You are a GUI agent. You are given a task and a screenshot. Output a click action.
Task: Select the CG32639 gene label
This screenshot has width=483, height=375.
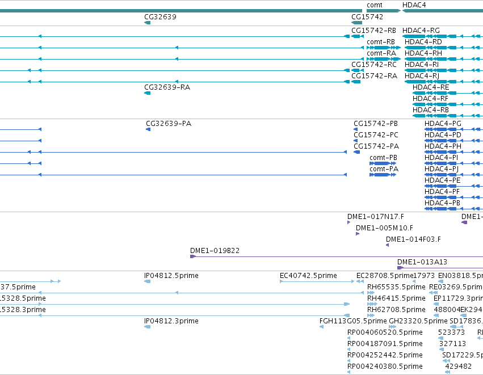pos(160,17)
